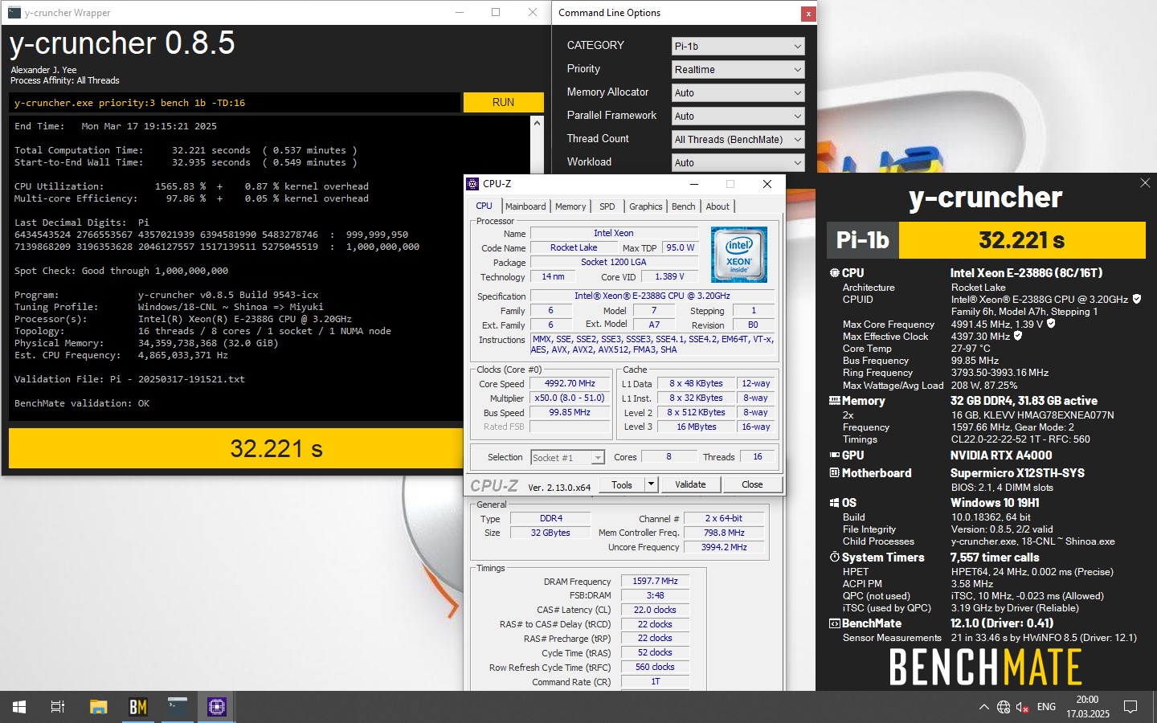Click the Close button in CPU-Z
Screen dimensions: 1157x723
(x=752, y=484)
